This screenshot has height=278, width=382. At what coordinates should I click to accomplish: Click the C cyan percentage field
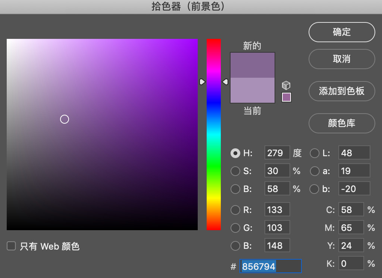pos(350,210)
